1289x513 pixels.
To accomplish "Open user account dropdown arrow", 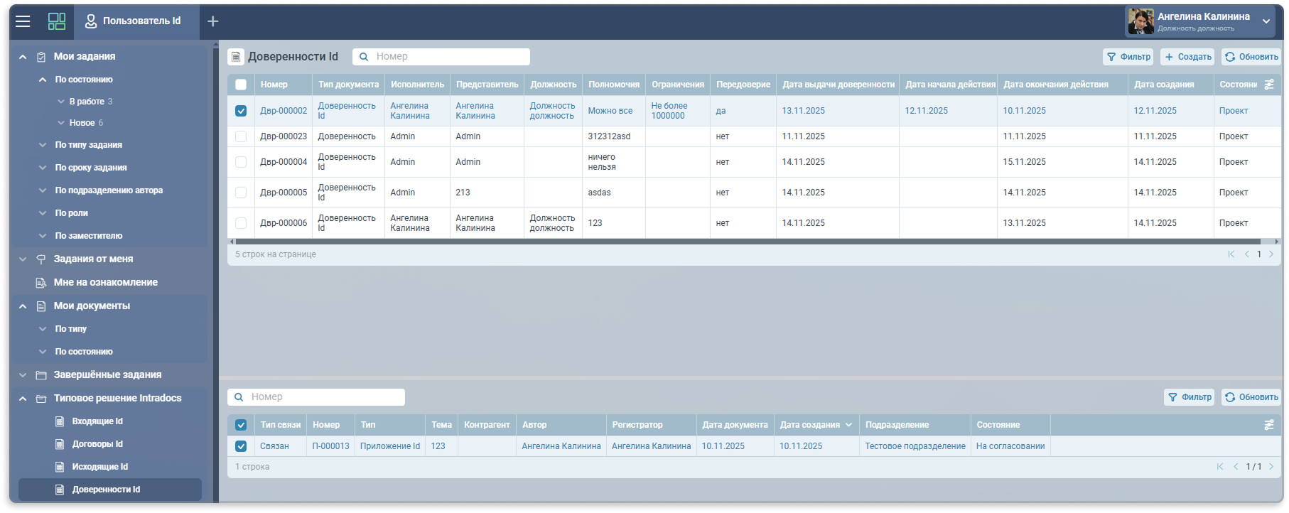I will [1266, 21].
